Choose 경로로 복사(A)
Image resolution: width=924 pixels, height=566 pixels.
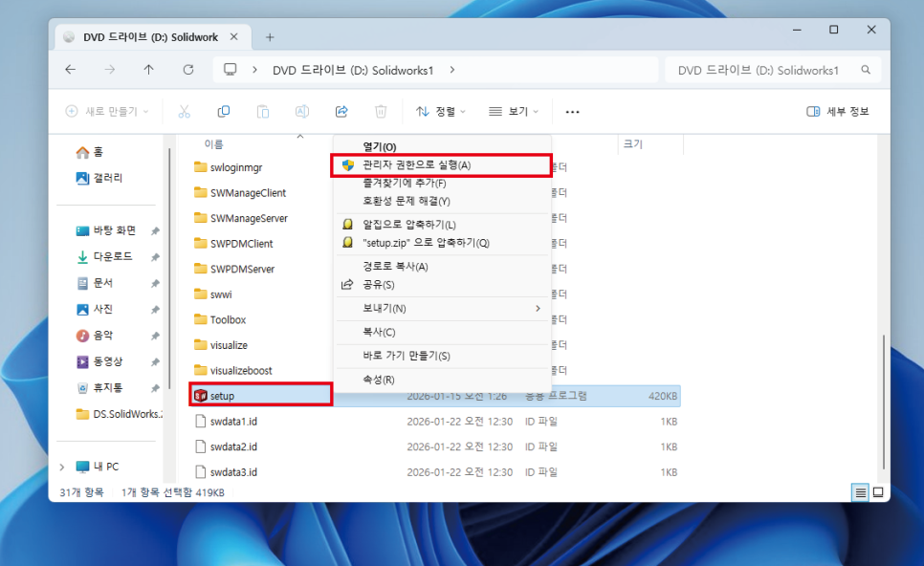pos(442,267)
